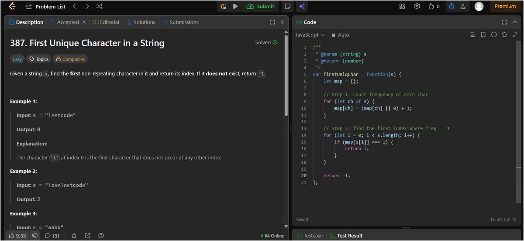Bookmark the code with bookmark icon
This screenshot has height=241, width=524.
[x=483, y=34]
